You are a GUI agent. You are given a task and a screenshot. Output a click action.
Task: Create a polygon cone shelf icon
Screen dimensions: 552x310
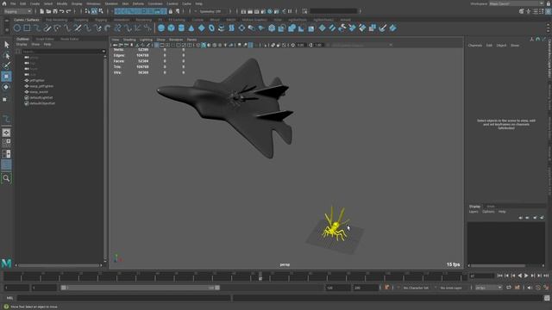coord(191,28)
